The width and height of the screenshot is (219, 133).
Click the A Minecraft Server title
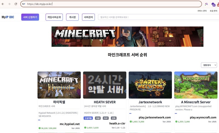point(196,102)
